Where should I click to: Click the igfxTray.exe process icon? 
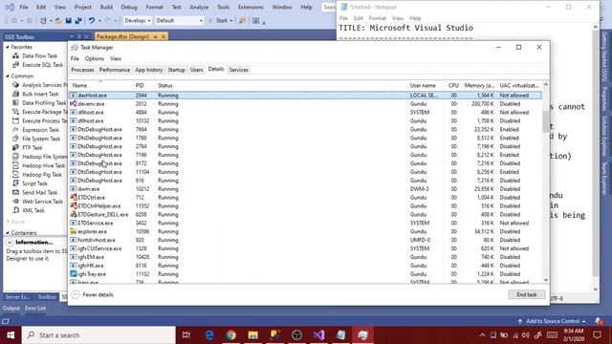(74, 274)
